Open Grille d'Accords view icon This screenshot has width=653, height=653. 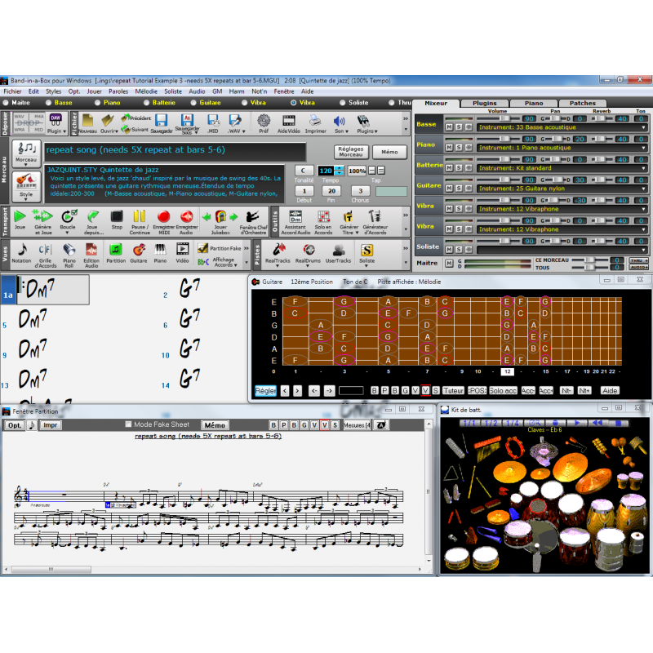45,250
